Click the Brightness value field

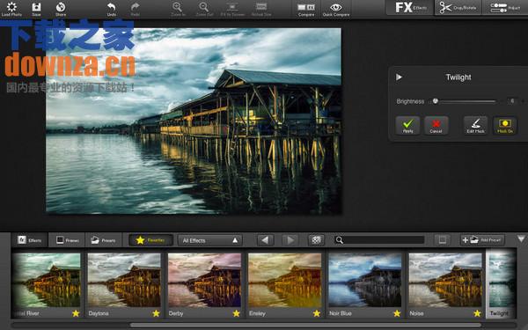point(512,101)
